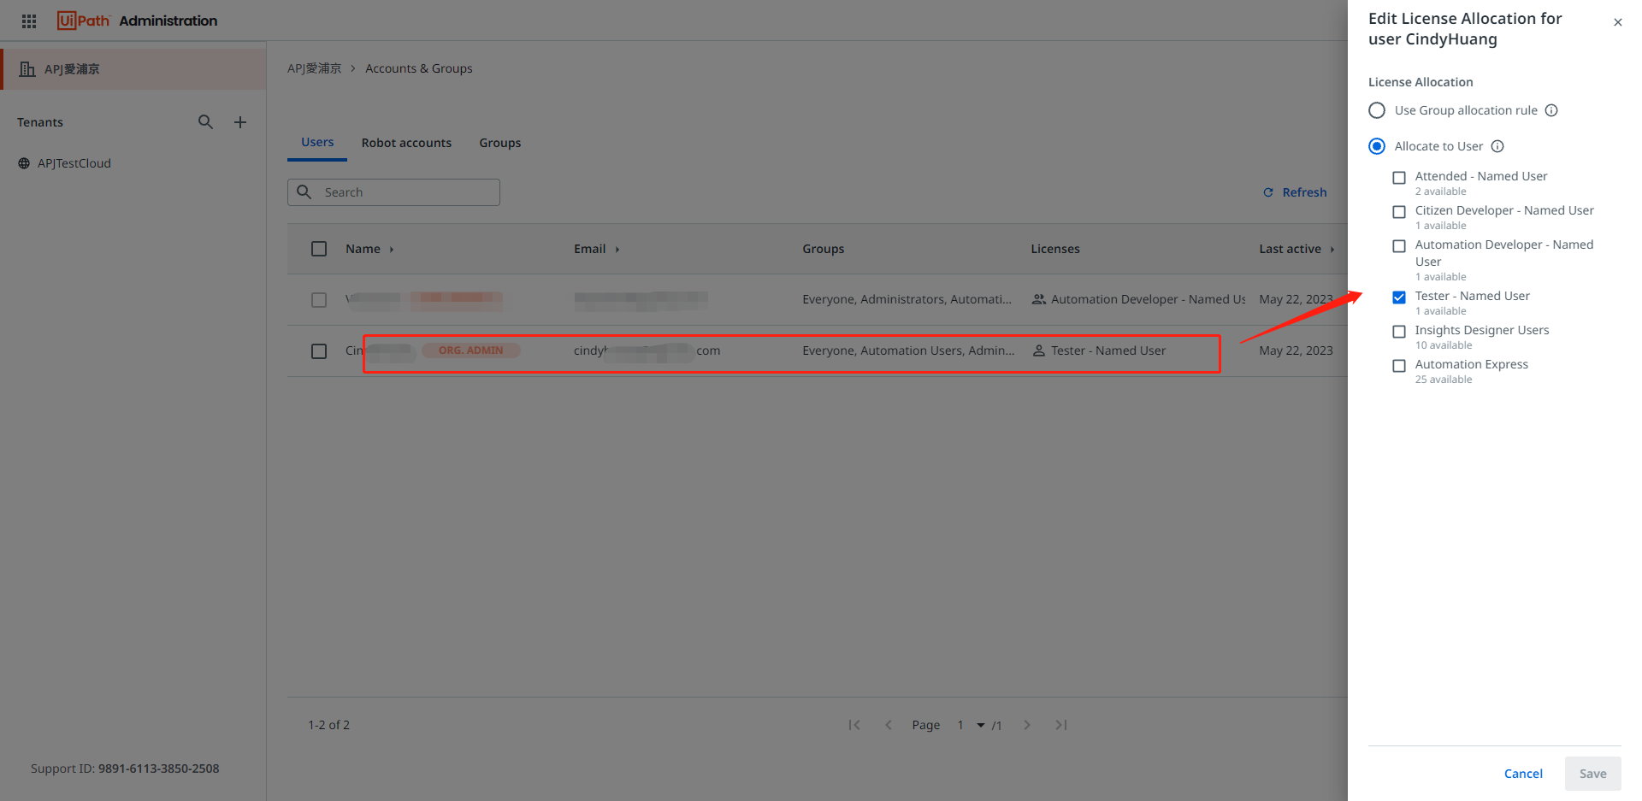Uncheck Tester - Named User license

point(1399,297)
